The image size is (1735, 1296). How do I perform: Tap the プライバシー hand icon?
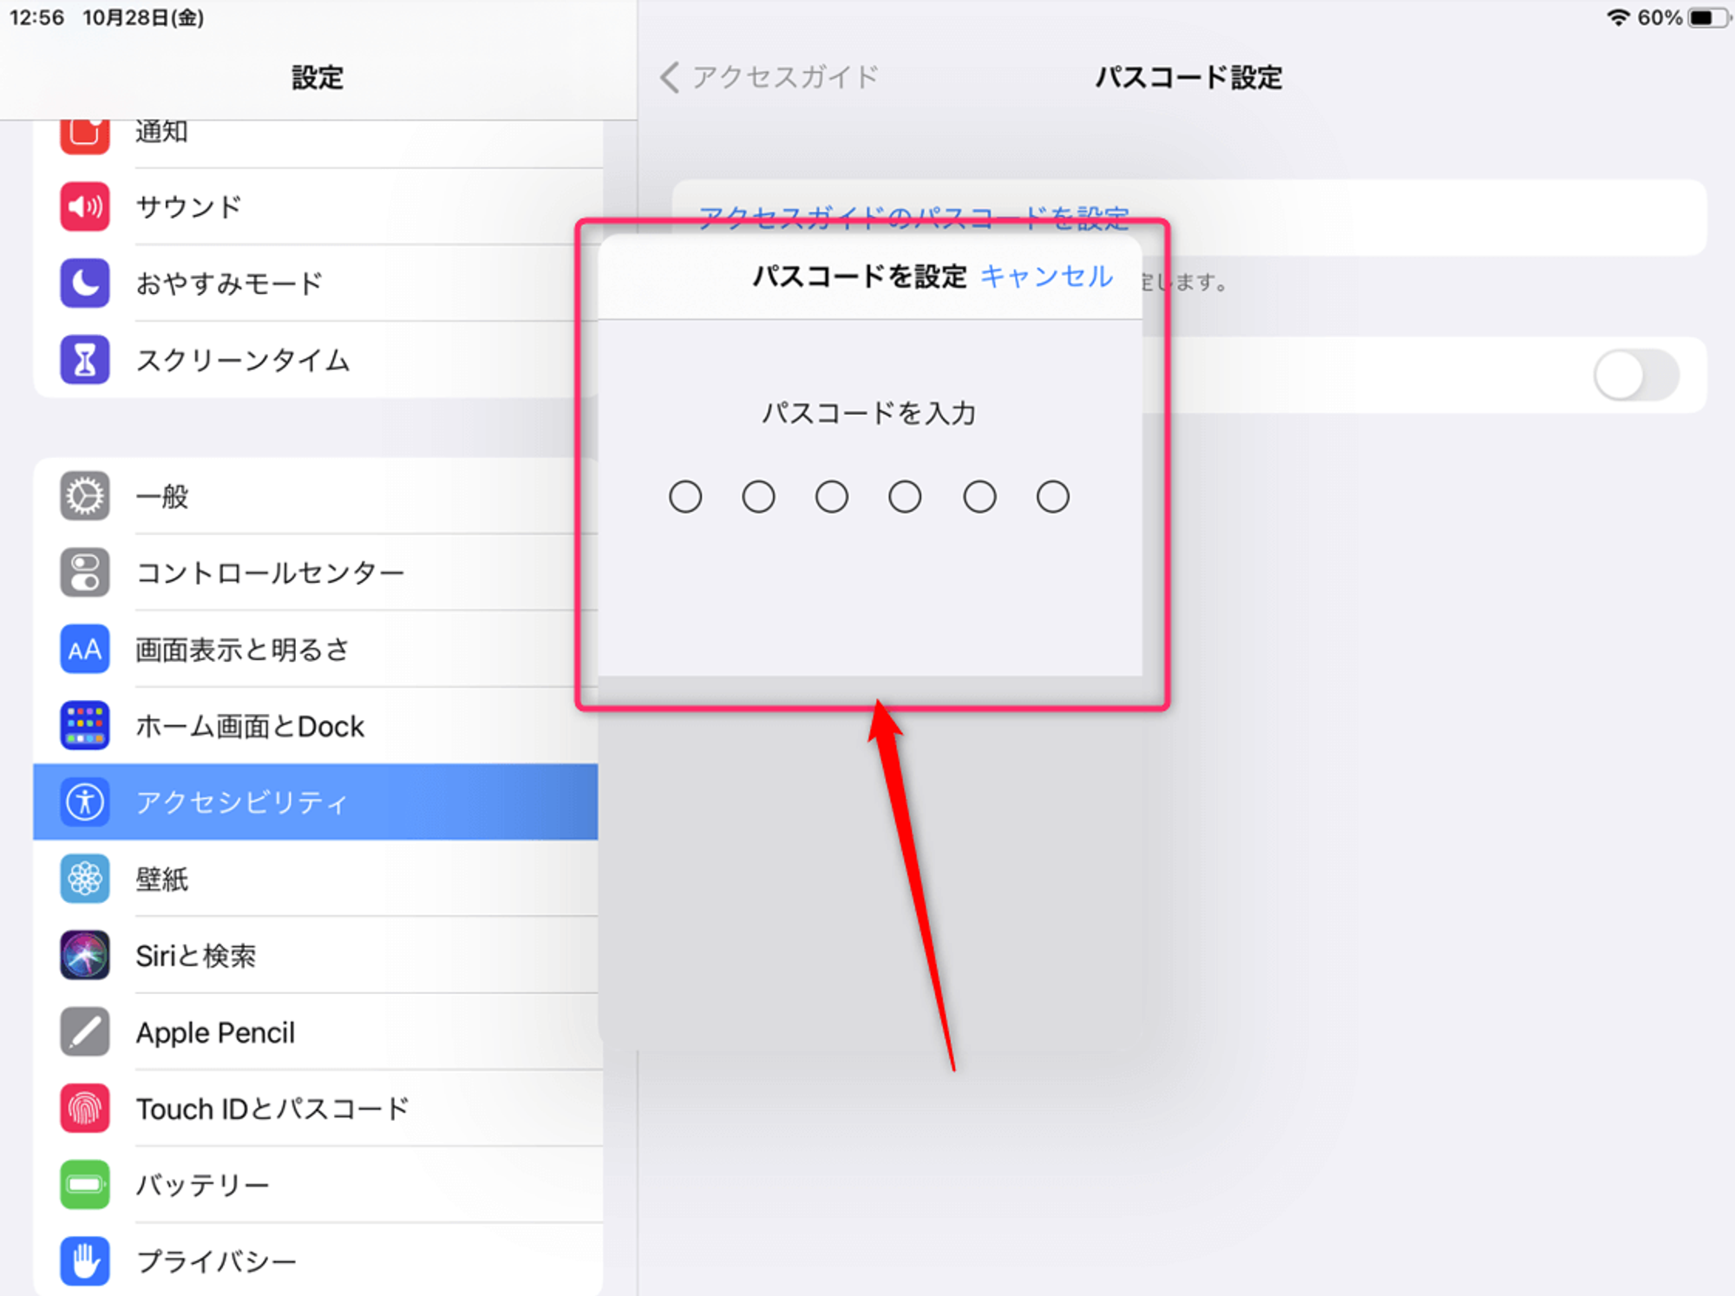pyautogui.click(x=85, y=1260)
